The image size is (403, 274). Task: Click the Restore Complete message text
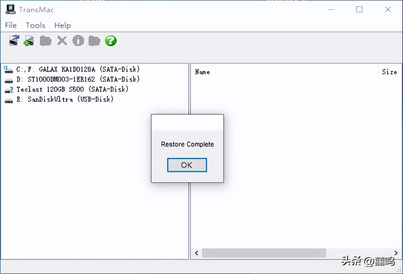point(187,144)
